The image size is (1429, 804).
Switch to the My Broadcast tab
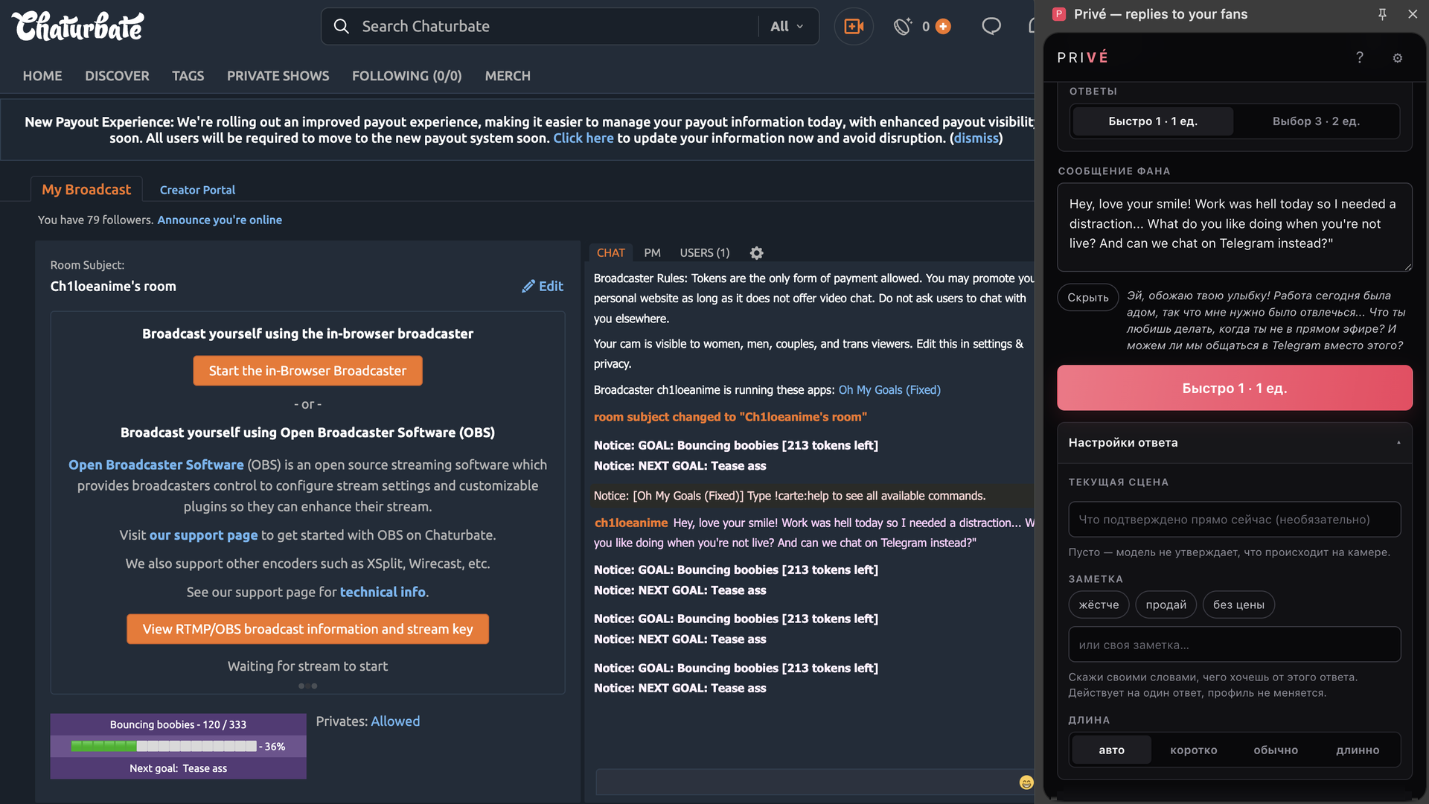click(x=86, y=190)
